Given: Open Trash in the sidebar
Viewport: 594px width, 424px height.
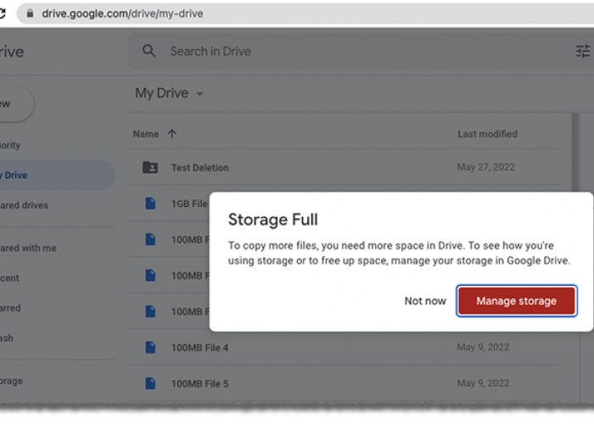Looking at the screenshot, I should point(7,338).
